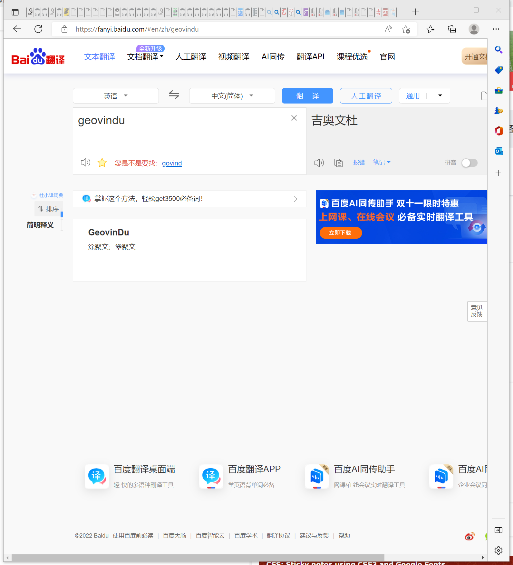The height and width of the screenshot is (565, 513).
Task: Open the browser Settings and more menu
Action: [x=496, y=29]
